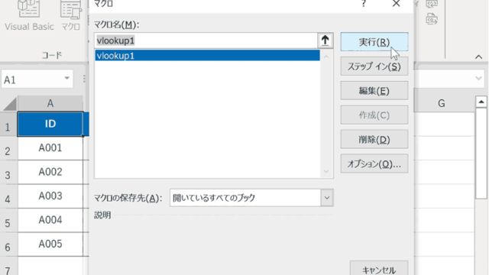Click cell containing A003
This screenshot has width=489, height=275.
click(50, 196)
